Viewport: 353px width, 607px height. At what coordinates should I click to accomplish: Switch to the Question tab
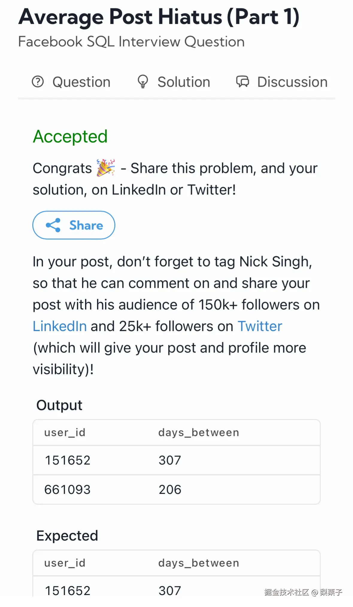pyautogui.click(x=81, y=82)
